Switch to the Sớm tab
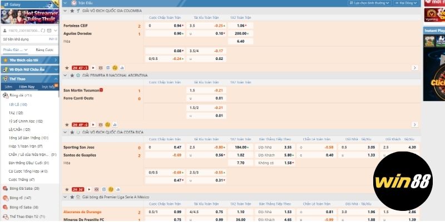 pyautogui.click(x=8, y=87)
